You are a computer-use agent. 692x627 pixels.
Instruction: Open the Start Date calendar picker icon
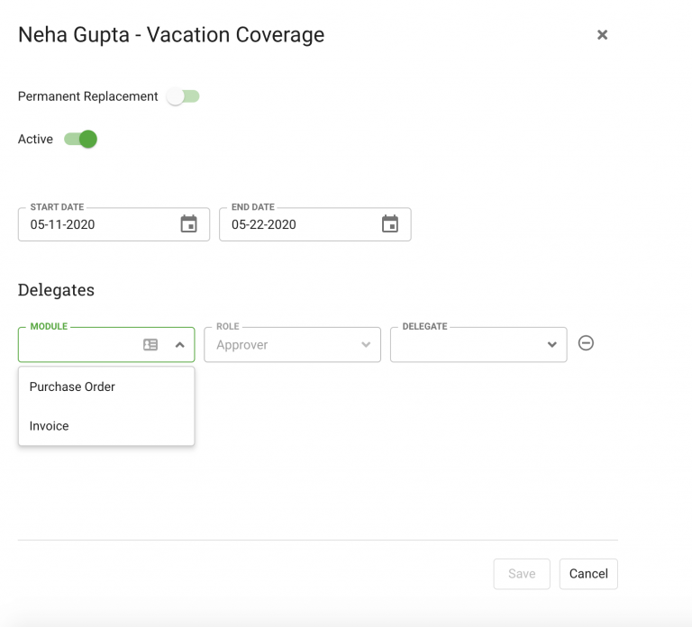(x=188, y=223)
